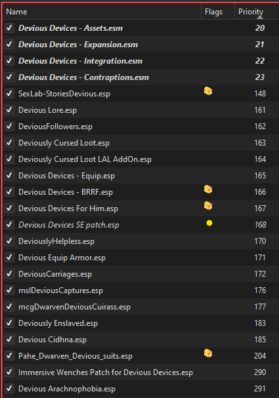Toggle checkbox for Devious Devices - Contraptions.esm
The image size is (279, 398).
(x=9, y=77)
